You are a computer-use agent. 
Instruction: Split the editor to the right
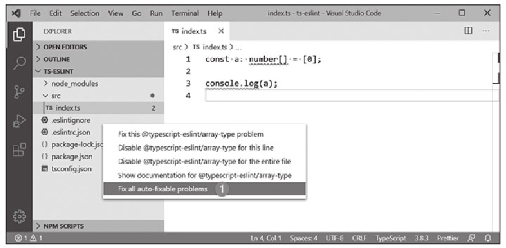coord(468,31)
